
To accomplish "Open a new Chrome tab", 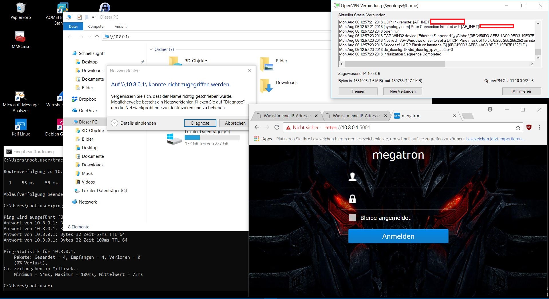I will 467,116.
